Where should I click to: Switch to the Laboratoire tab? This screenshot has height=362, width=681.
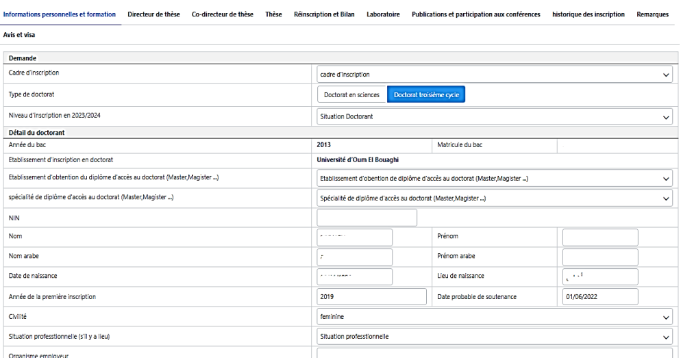coord(383,14)
